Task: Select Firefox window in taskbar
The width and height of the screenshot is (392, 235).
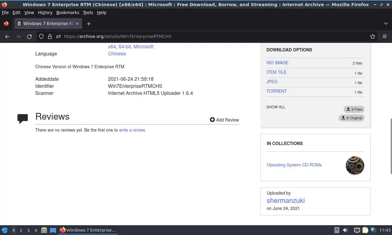Action: click(88, 230)
